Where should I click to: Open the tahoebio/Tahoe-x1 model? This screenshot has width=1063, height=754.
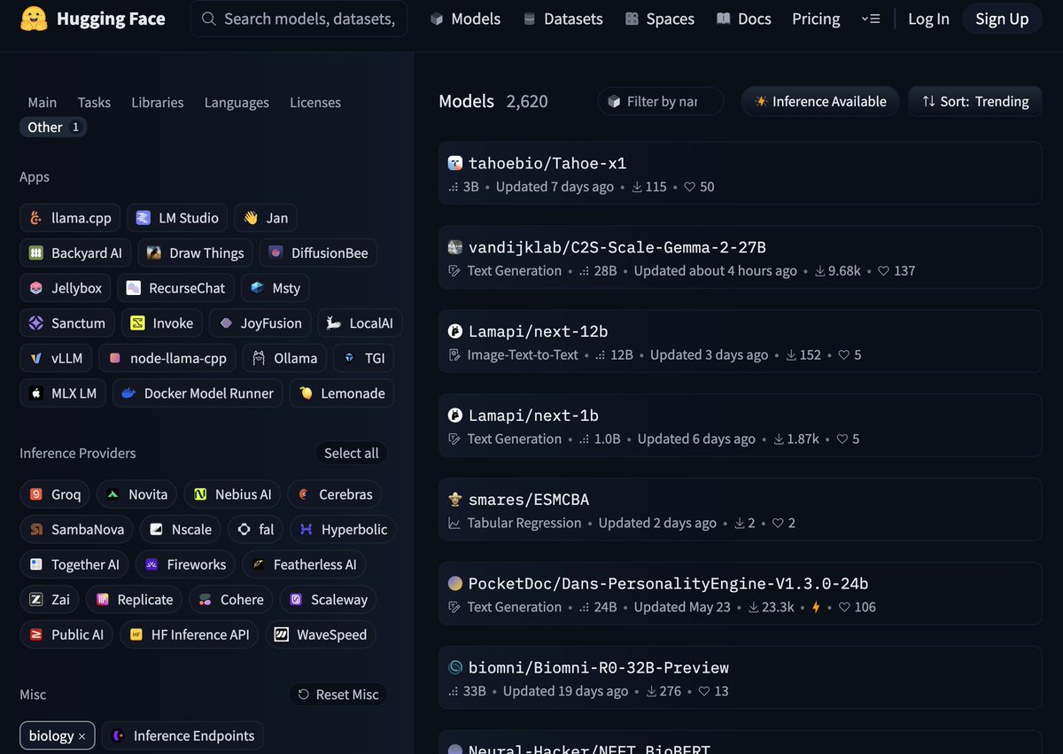tap(740, 175)
